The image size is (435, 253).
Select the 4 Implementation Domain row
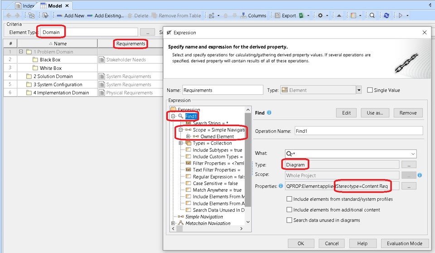(x=61, y=92)
